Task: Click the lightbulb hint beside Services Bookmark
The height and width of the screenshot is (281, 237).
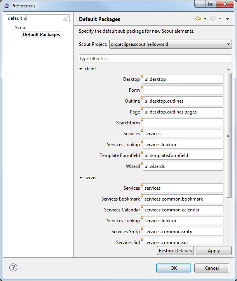Action: click(142, 196)
